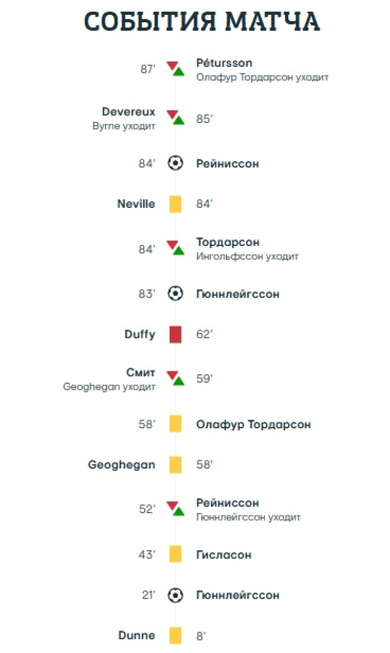Click the yellow card for Олафур Тордарсон

click(175, 424)
